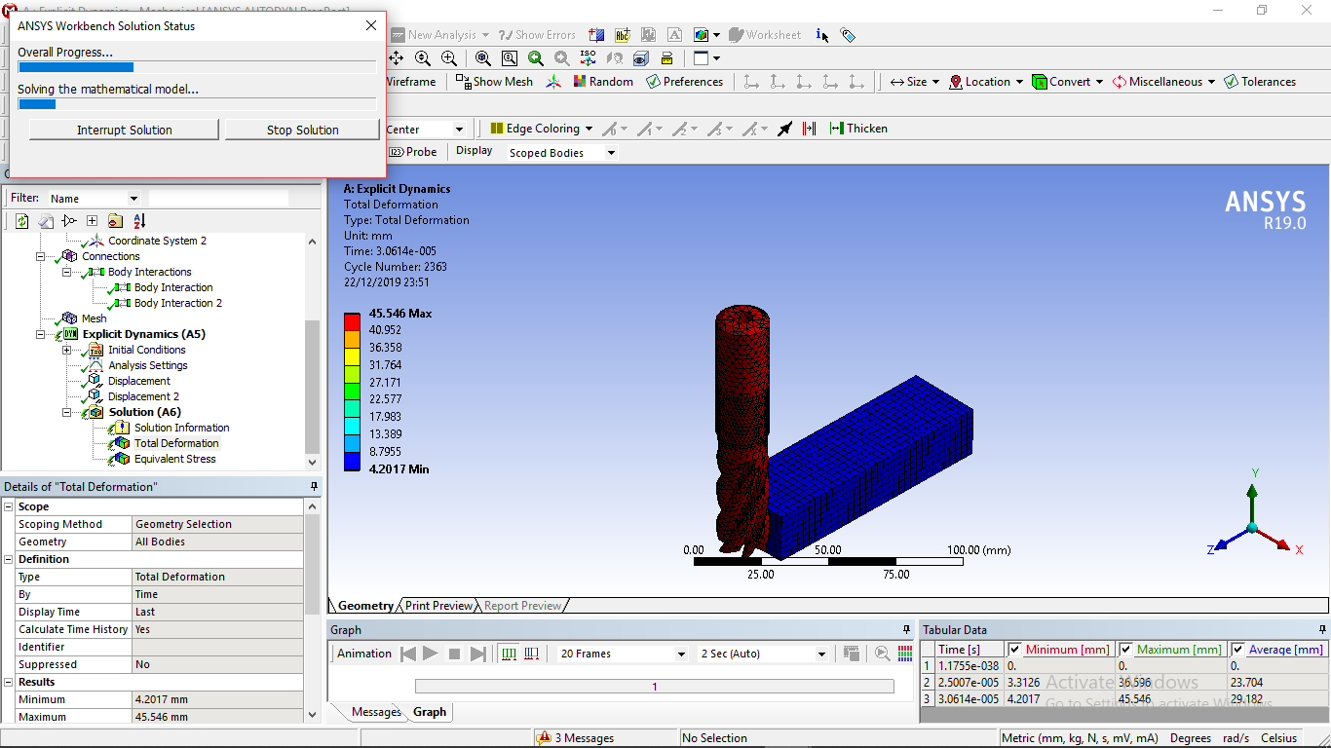Click the animation frame timeline bar
1331x748 pixels.
click(655, 687)
